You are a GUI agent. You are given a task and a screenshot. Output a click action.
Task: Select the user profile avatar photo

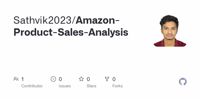point(170,31)
